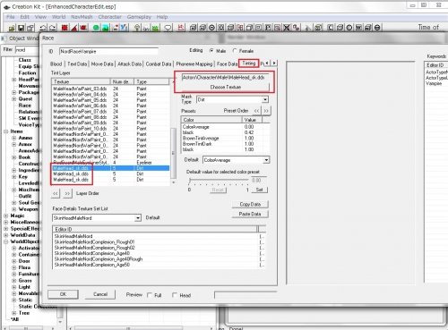Viewport: 448px width, 330px height.
Task: Toggle the red snap-to-angle triangle icon
Action: click(74, 28)
